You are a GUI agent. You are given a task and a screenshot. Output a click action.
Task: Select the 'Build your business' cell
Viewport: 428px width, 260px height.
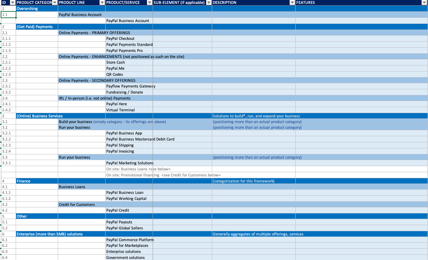(x=82, y=122)
